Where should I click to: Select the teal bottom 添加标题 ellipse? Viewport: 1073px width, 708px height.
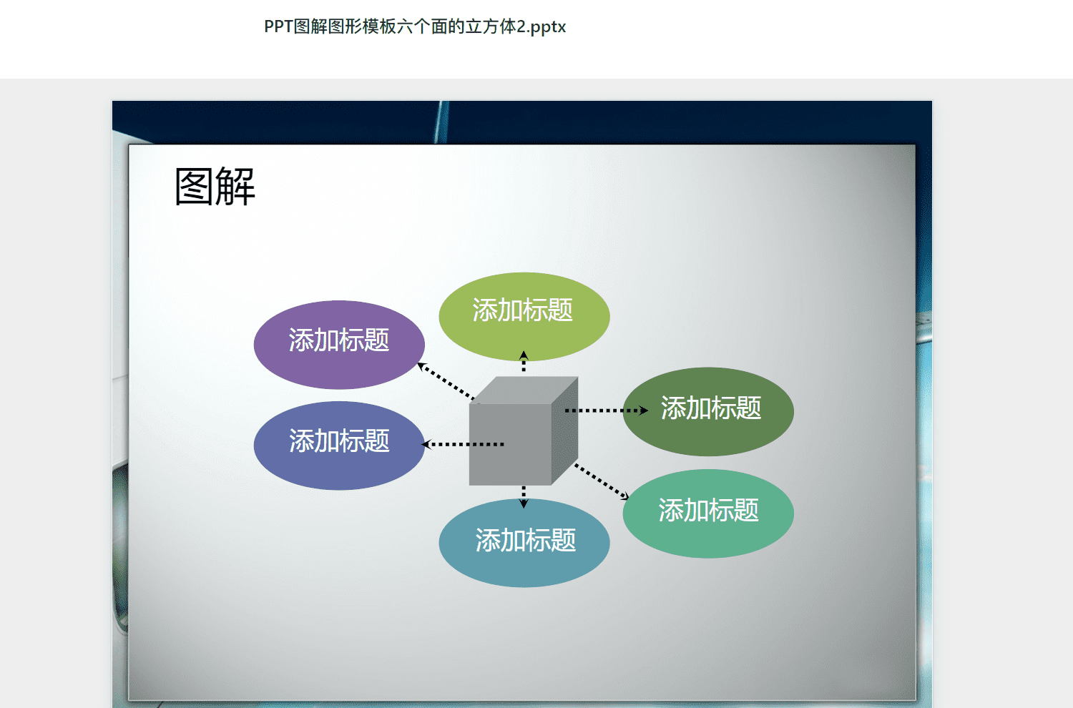tap(524, 544)
